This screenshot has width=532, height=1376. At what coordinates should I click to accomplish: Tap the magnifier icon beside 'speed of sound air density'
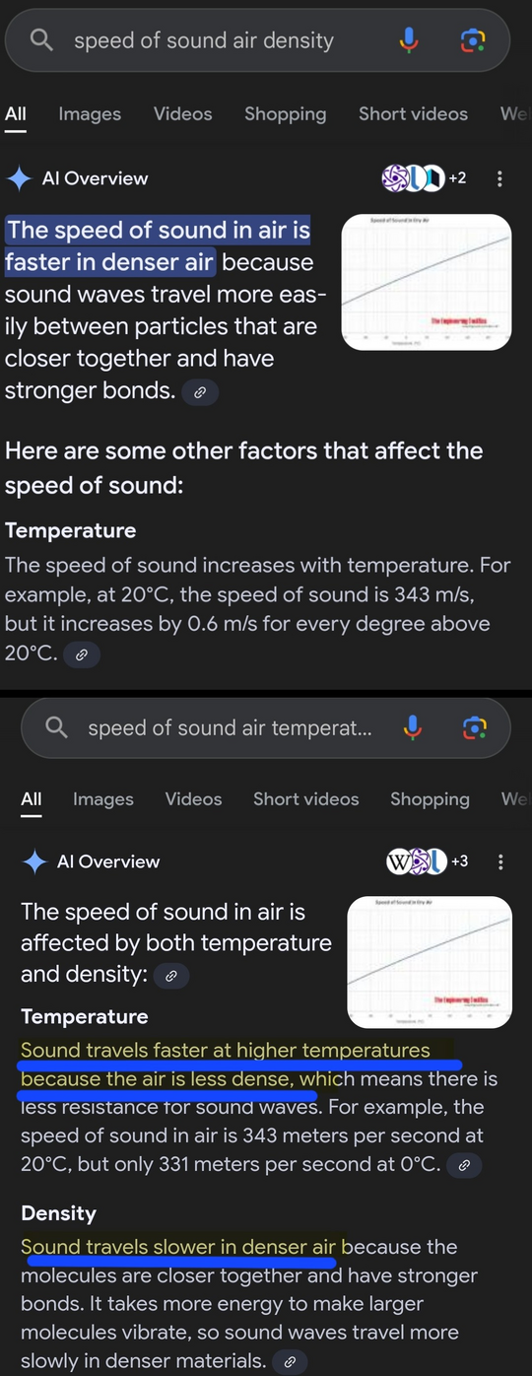41,40
